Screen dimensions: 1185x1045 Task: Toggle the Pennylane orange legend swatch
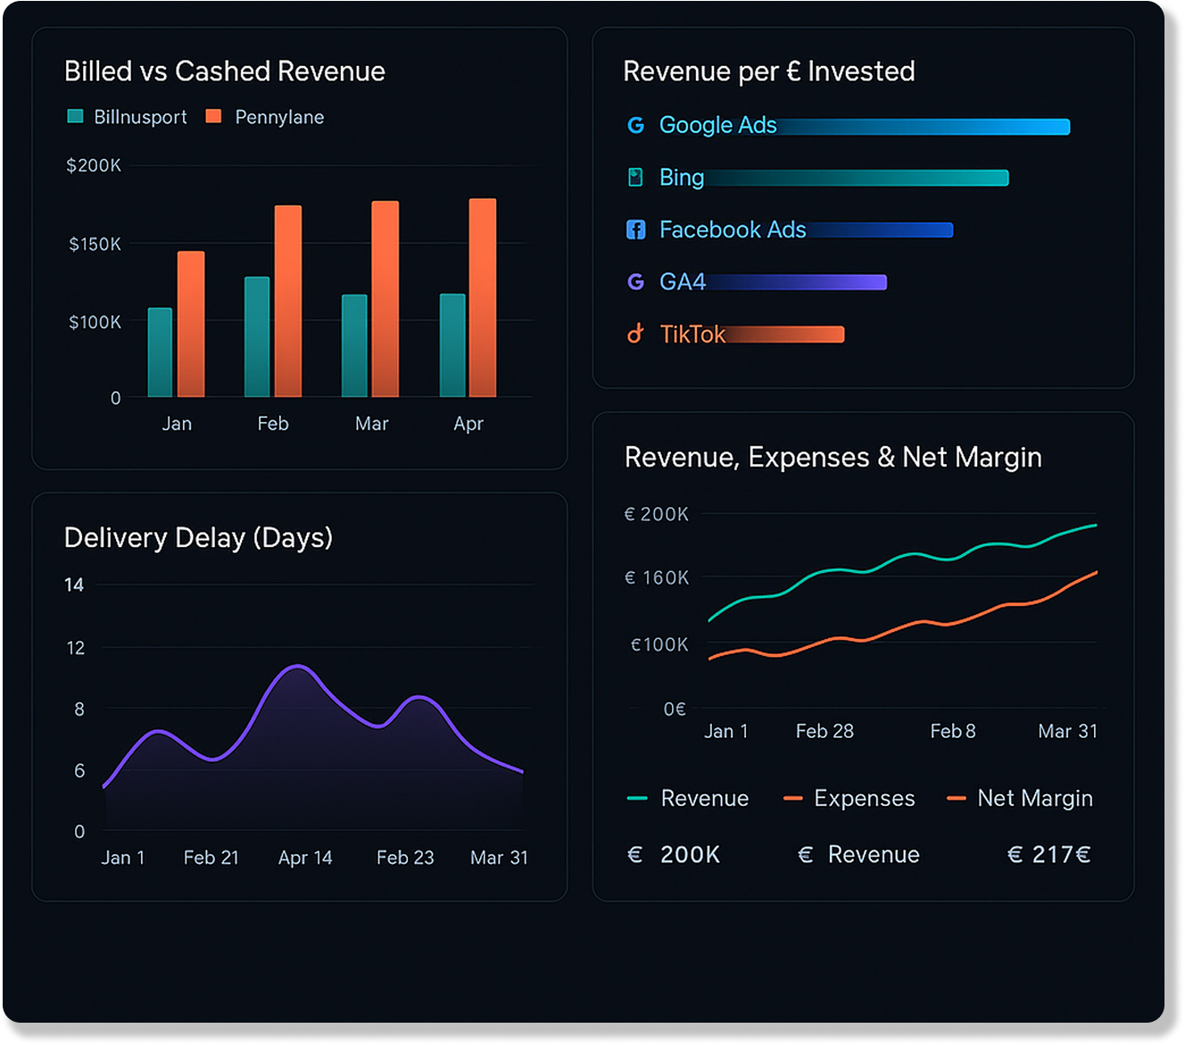point(213,116)
